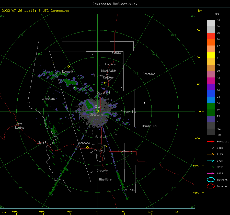Click the Olds label near radar center
This screenshot has width=230, height=215.
97,107
